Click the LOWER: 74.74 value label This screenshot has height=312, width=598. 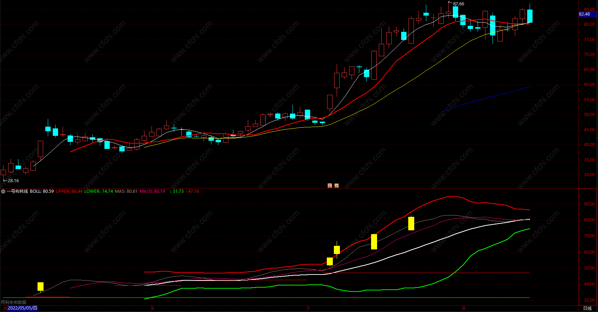point(98,191)
